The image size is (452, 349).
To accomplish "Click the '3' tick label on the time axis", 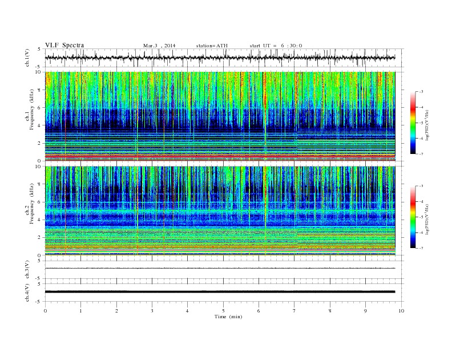I will pos(152,311).
